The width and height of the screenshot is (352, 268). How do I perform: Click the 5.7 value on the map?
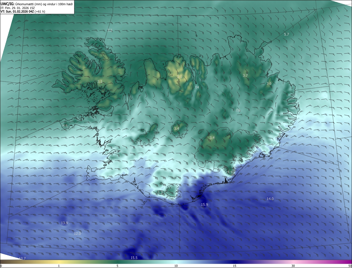287,34
